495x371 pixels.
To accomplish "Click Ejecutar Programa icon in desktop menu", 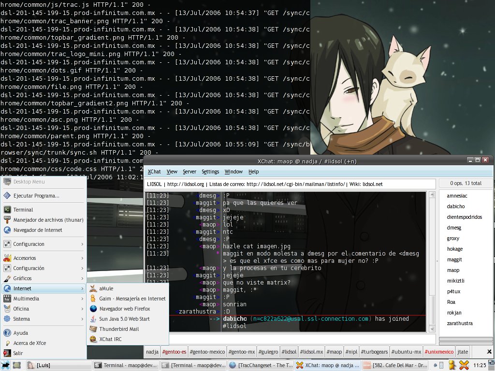I will coord(7,196).
